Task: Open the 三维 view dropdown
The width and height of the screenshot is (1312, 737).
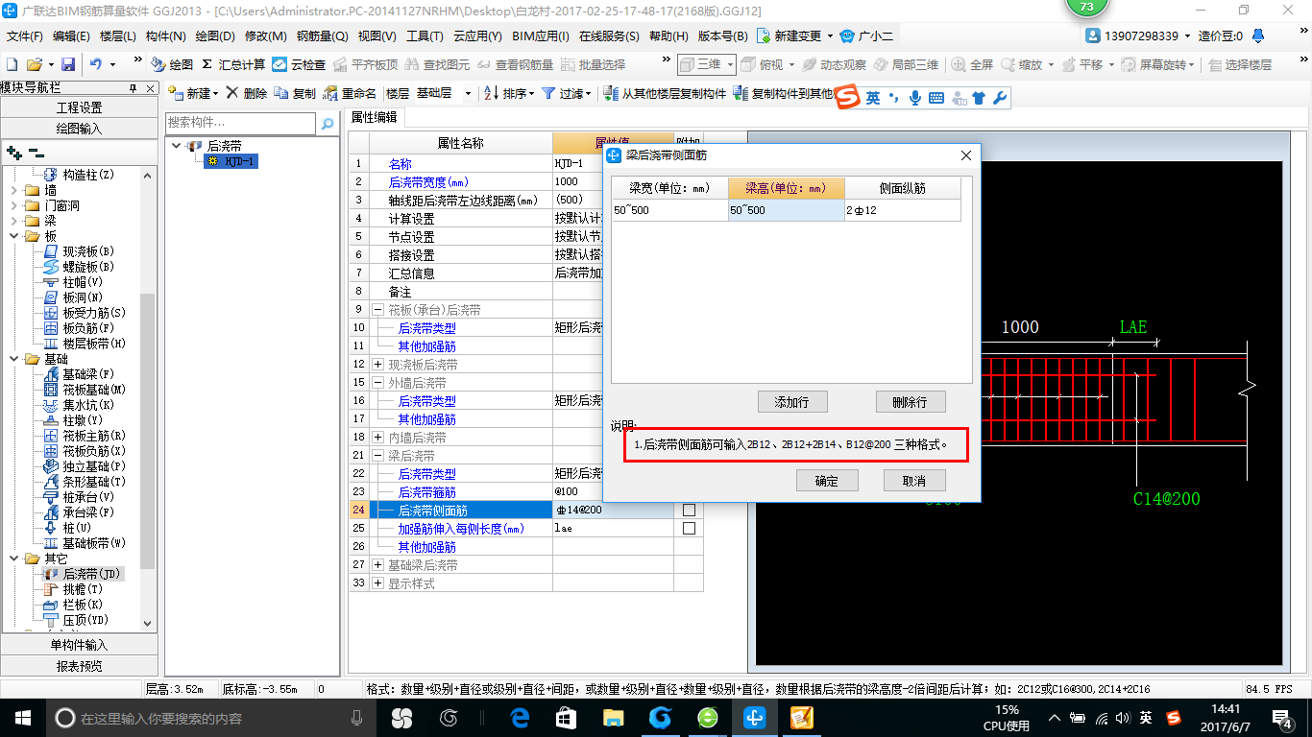Action: coord(729,64)
